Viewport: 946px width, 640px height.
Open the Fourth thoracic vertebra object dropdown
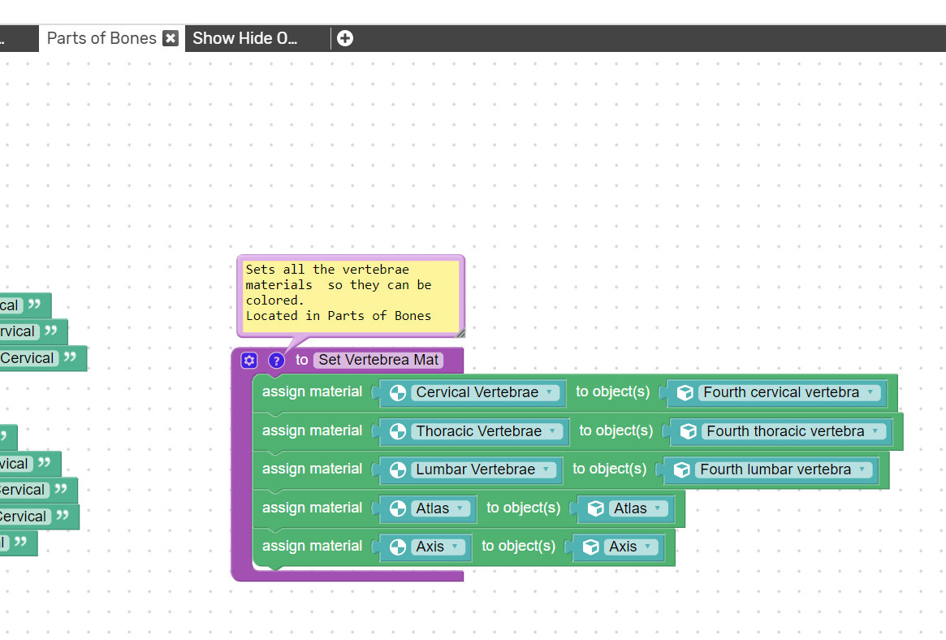click(x=793, y=431)
